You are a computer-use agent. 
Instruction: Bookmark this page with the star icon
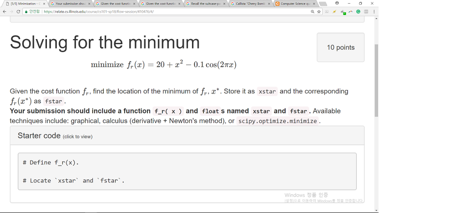[x=319, y=11]
